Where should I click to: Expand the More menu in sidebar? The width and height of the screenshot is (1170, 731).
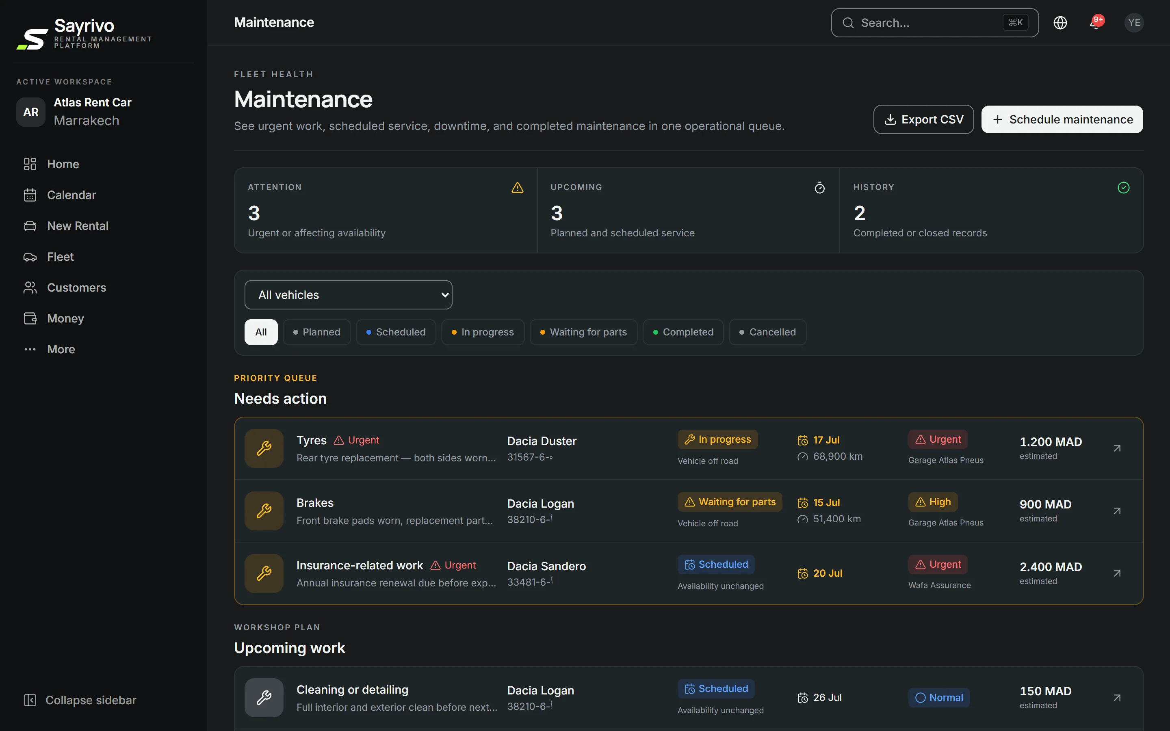point(104,349)
